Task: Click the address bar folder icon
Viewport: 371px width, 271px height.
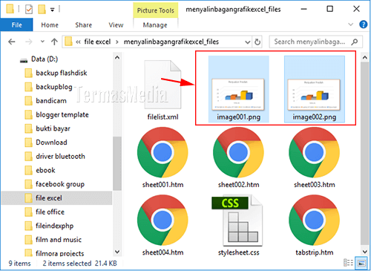Action: [68, 42]
